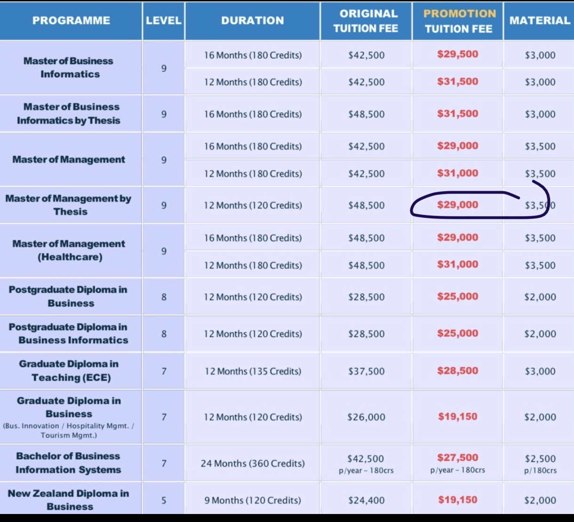Click the 12 Months (135 Credits) duration
Viewport: 574px width, 522px height.
(x=253, y=371)
